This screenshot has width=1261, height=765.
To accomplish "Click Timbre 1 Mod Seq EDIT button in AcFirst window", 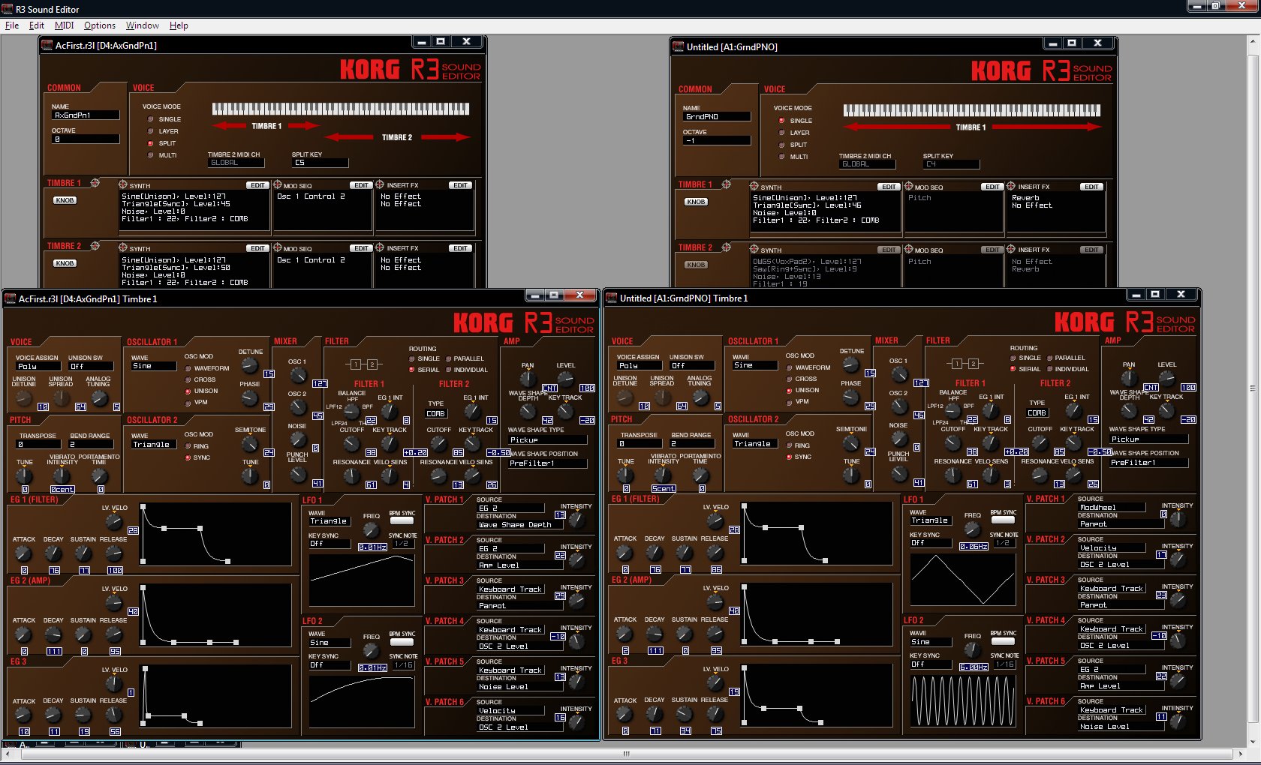I will tap(362, 185).
